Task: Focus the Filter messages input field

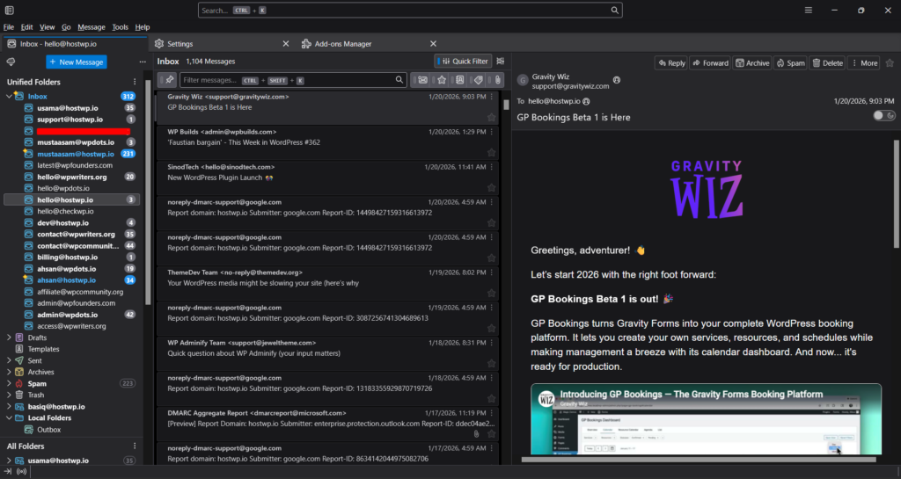Action: (293, 80)
